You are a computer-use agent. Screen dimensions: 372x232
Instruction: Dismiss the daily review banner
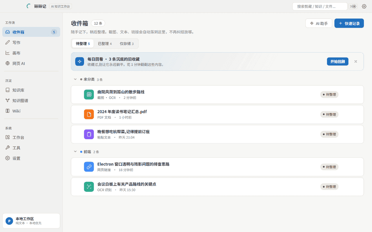click(356, 61)
